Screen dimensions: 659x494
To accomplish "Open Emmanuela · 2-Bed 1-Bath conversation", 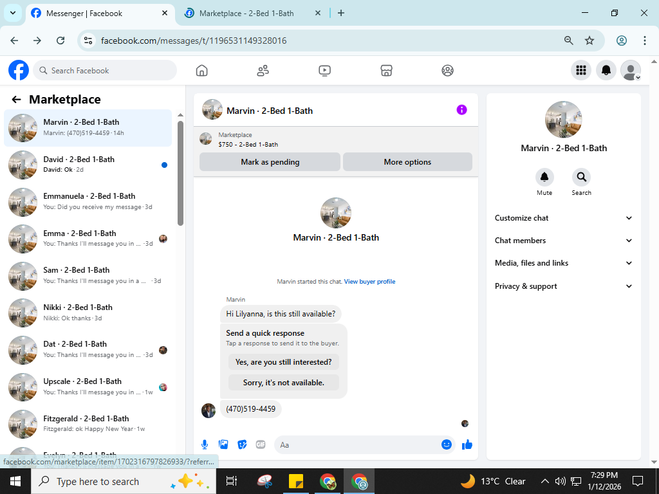I will tap(88, 201).
